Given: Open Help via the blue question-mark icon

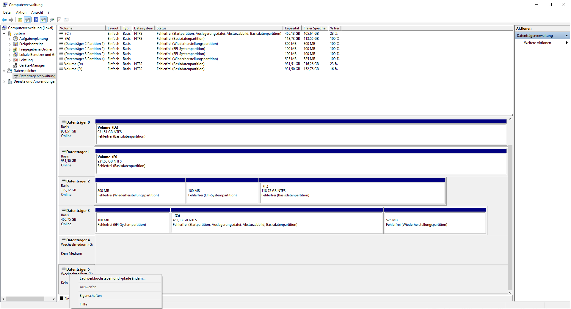Looking at the screenshot, I should 36,20.
